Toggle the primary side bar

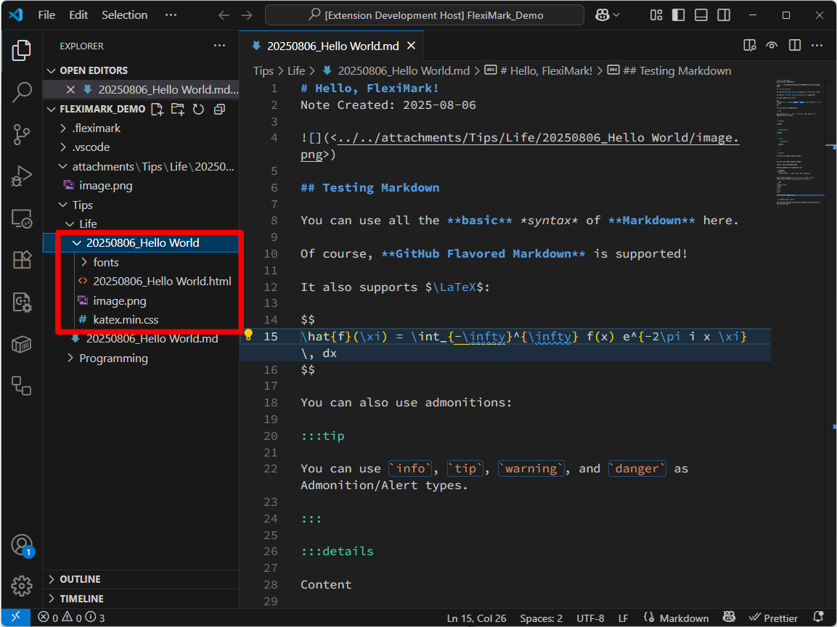(x=679, y=15)
